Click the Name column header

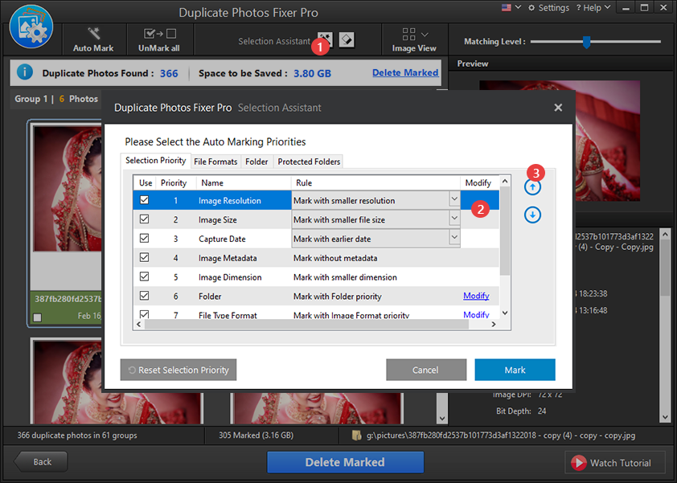[x=243, y=182]
